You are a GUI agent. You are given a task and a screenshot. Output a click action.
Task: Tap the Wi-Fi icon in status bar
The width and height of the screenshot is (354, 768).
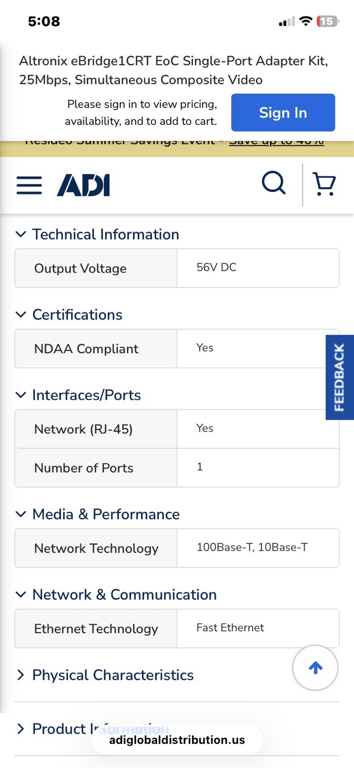click(x=306, y=21)
